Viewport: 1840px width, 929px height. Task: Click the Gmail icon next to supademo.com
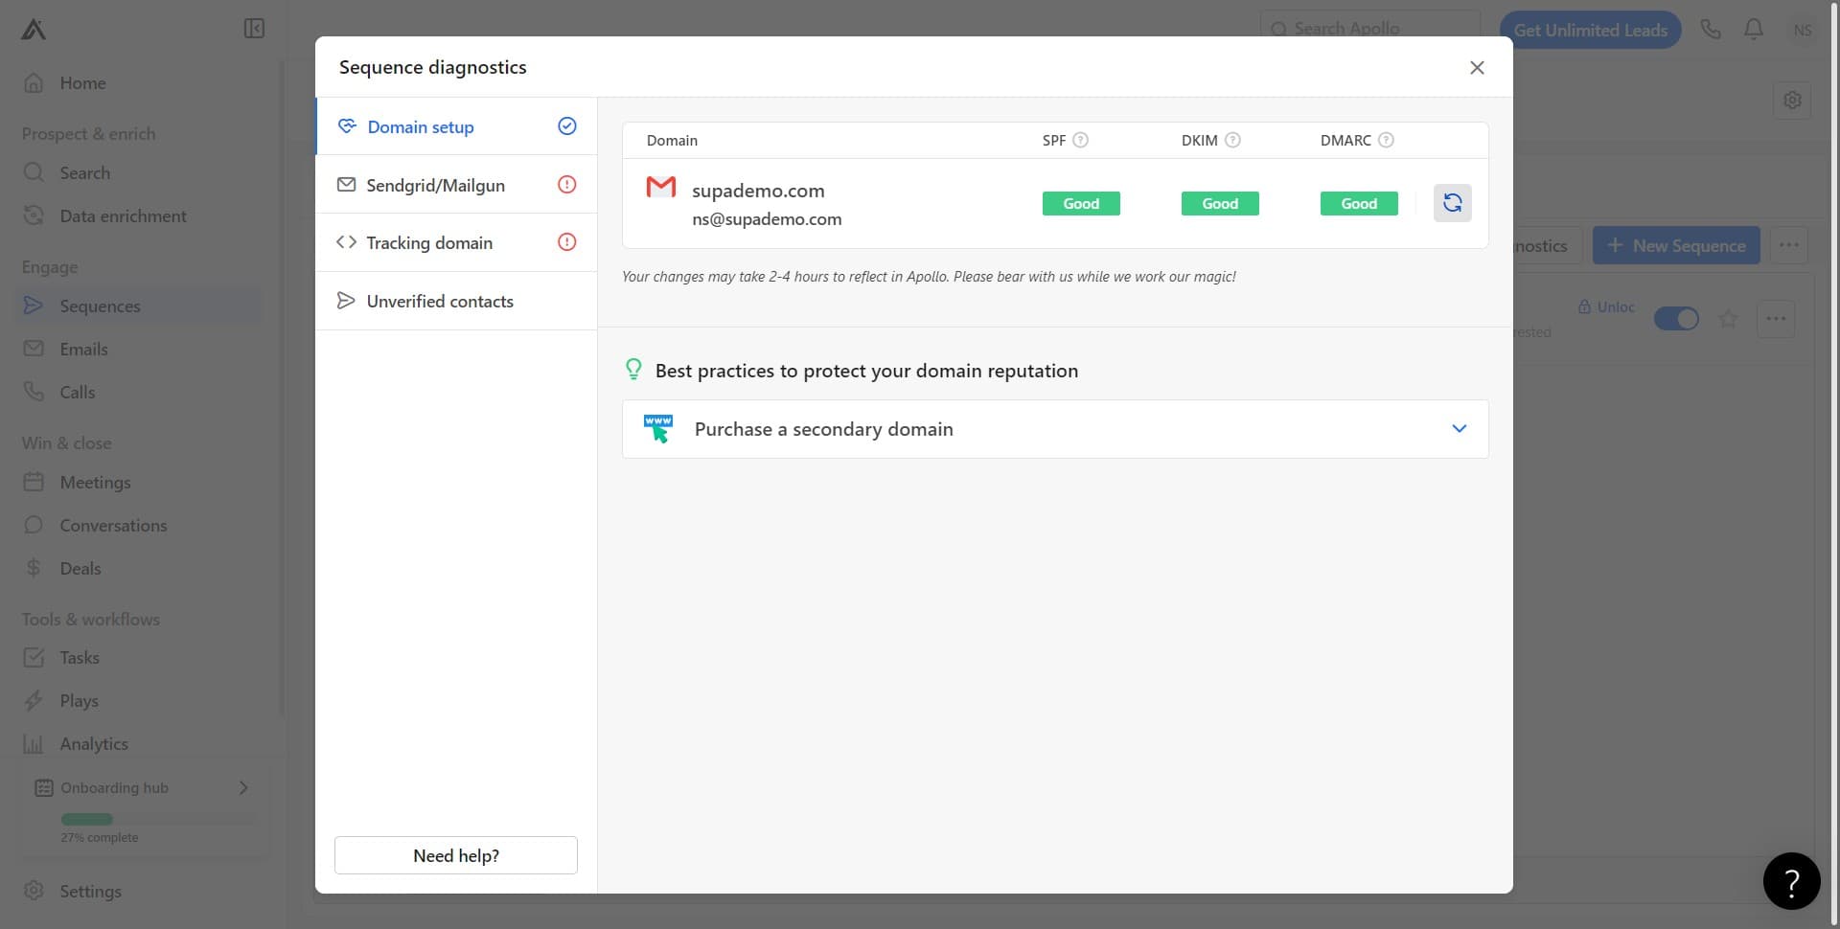click(660, 188)
